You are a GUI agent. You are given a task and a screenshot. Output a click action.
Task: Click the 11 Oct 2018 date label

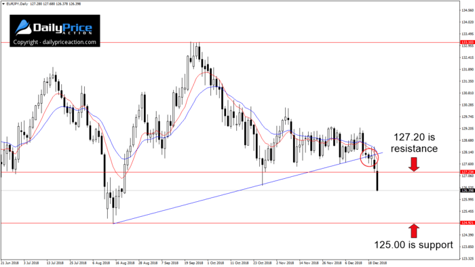click(x=240, y=263)
